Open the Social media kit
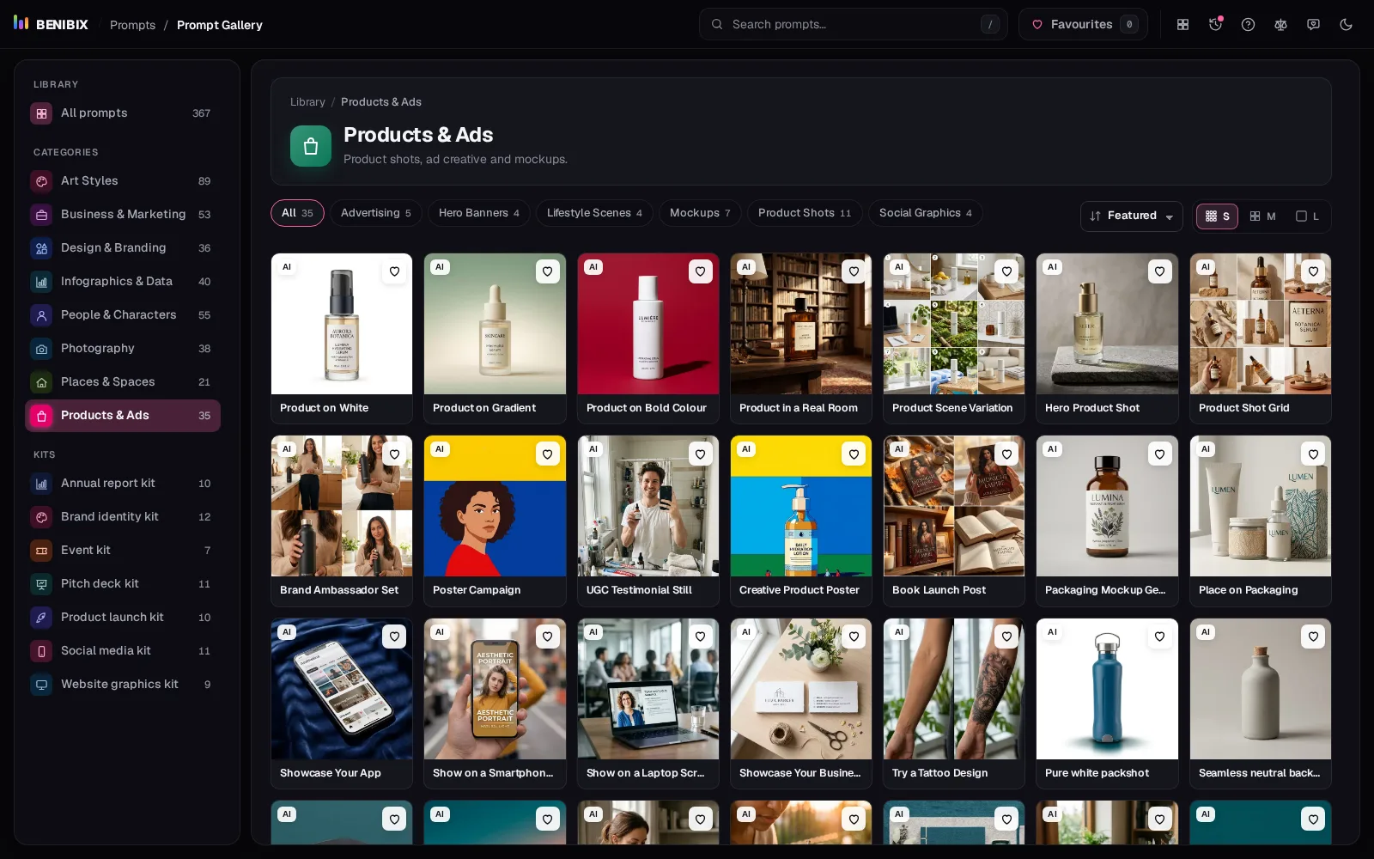1374x859 pixels. click(123, 651)
